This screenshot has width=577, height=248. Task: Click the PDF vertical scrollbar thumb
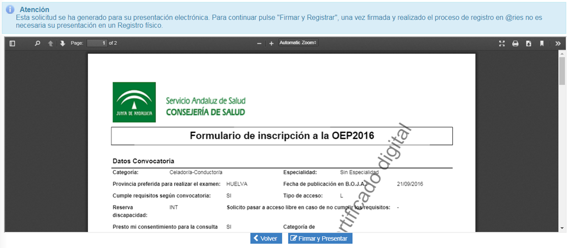coord(562,71)
